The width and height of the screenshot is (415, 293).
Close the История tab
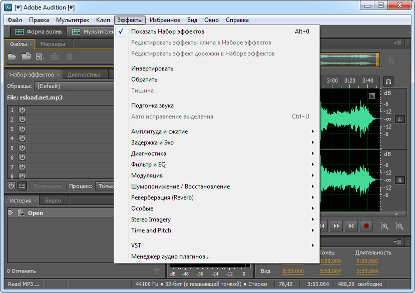point(36,200)
